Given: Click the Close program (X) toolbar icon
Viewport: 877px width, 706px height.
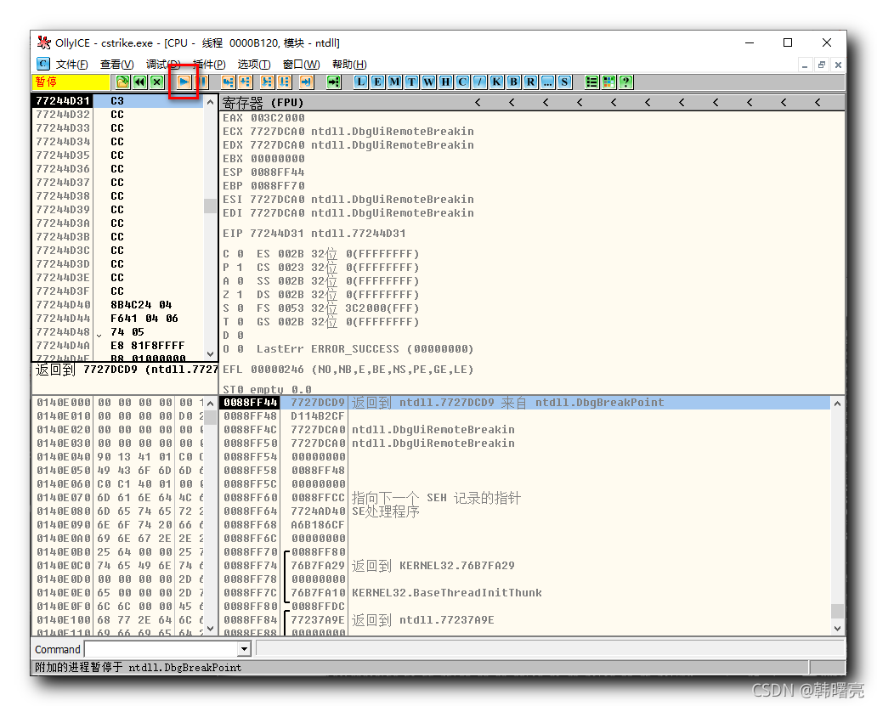Looking at the screenshot, I should (157, 82).
